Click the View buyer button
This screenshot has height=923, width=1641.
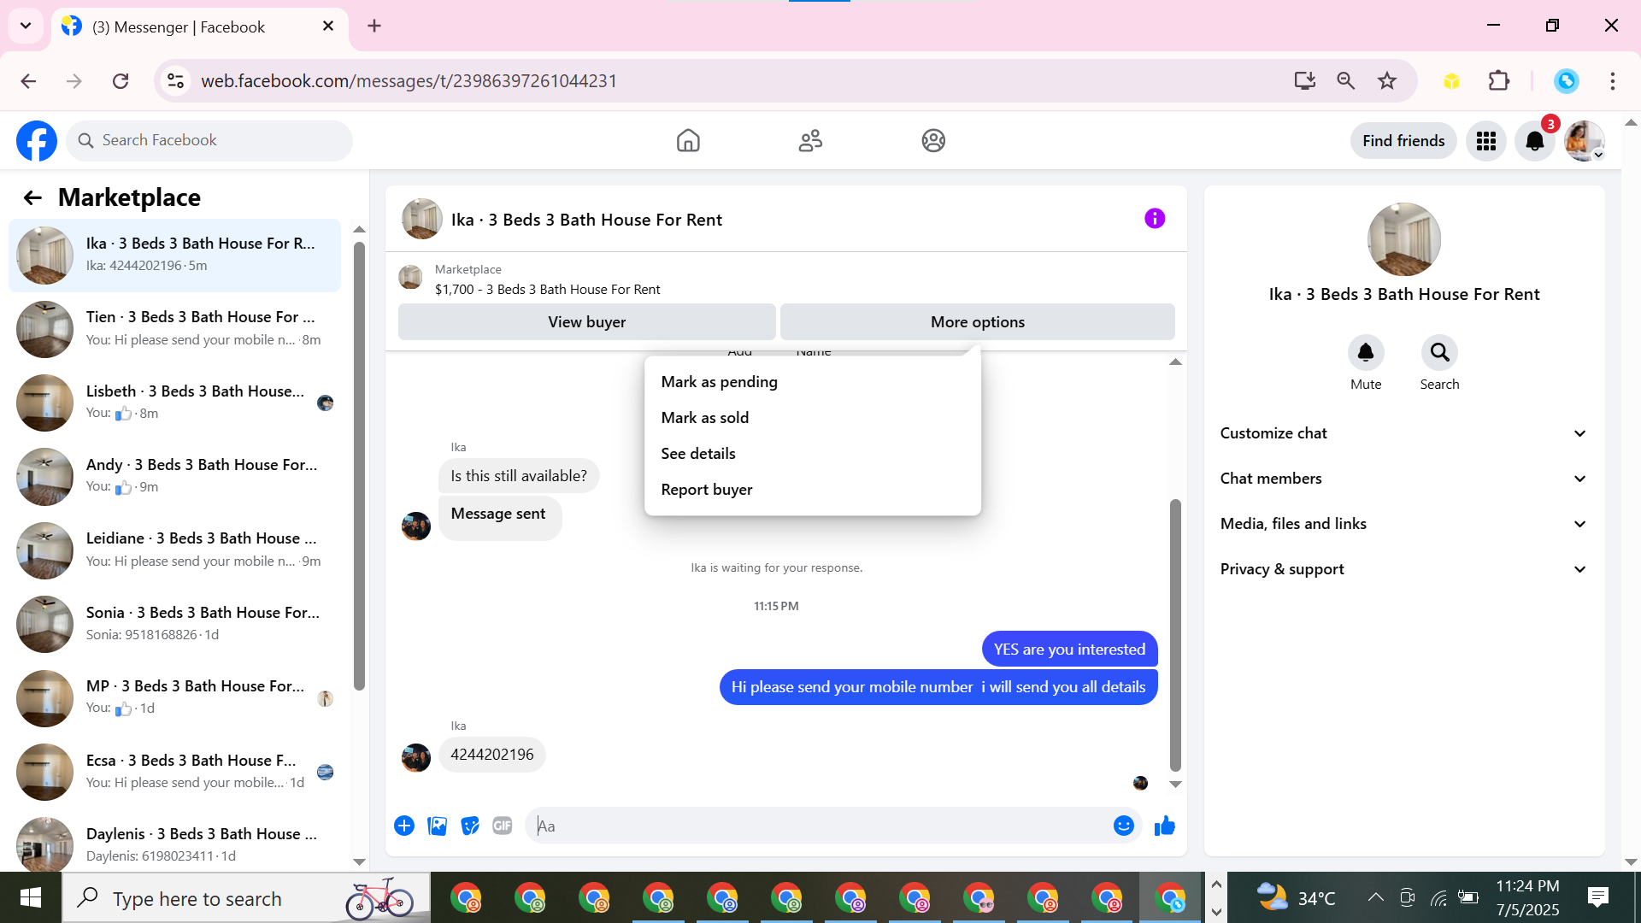pos(586,322)
